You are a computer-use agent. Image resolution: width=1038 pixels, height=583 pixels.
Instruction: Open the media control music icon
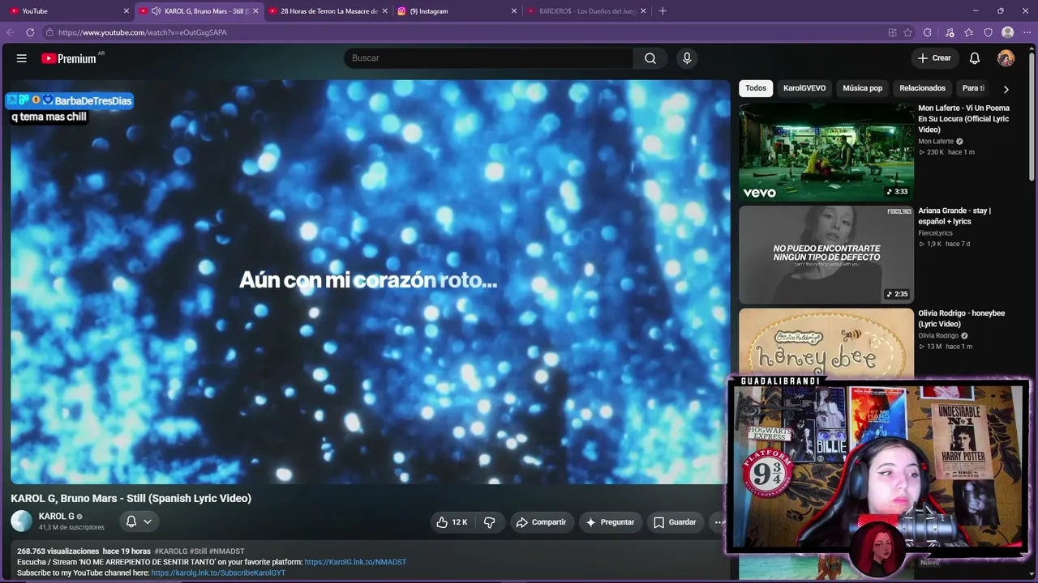click(950, 32)
